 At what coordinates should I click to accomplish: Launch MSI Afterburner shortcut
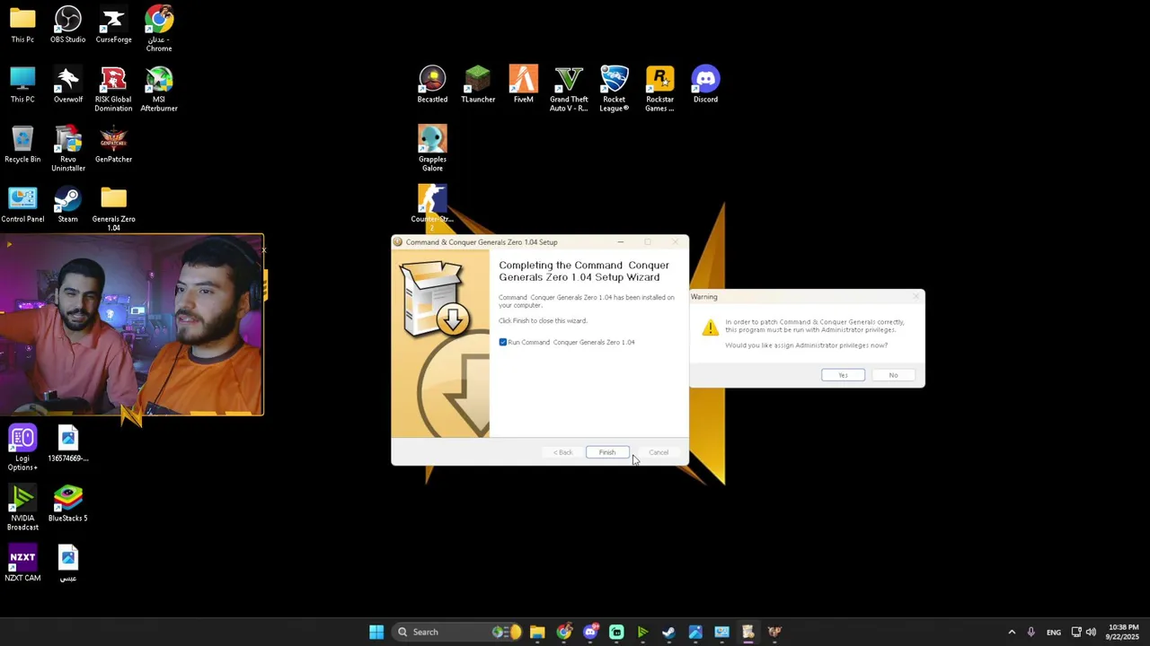coord(159,89)
